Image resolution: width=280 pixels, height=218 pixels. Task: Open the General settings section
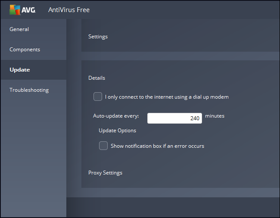19,29
